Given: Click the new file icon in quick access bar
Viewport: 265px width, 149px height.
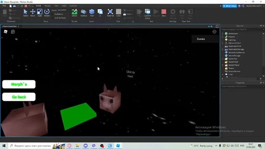Looking at the screenshot, I should (x=10, y=6).
